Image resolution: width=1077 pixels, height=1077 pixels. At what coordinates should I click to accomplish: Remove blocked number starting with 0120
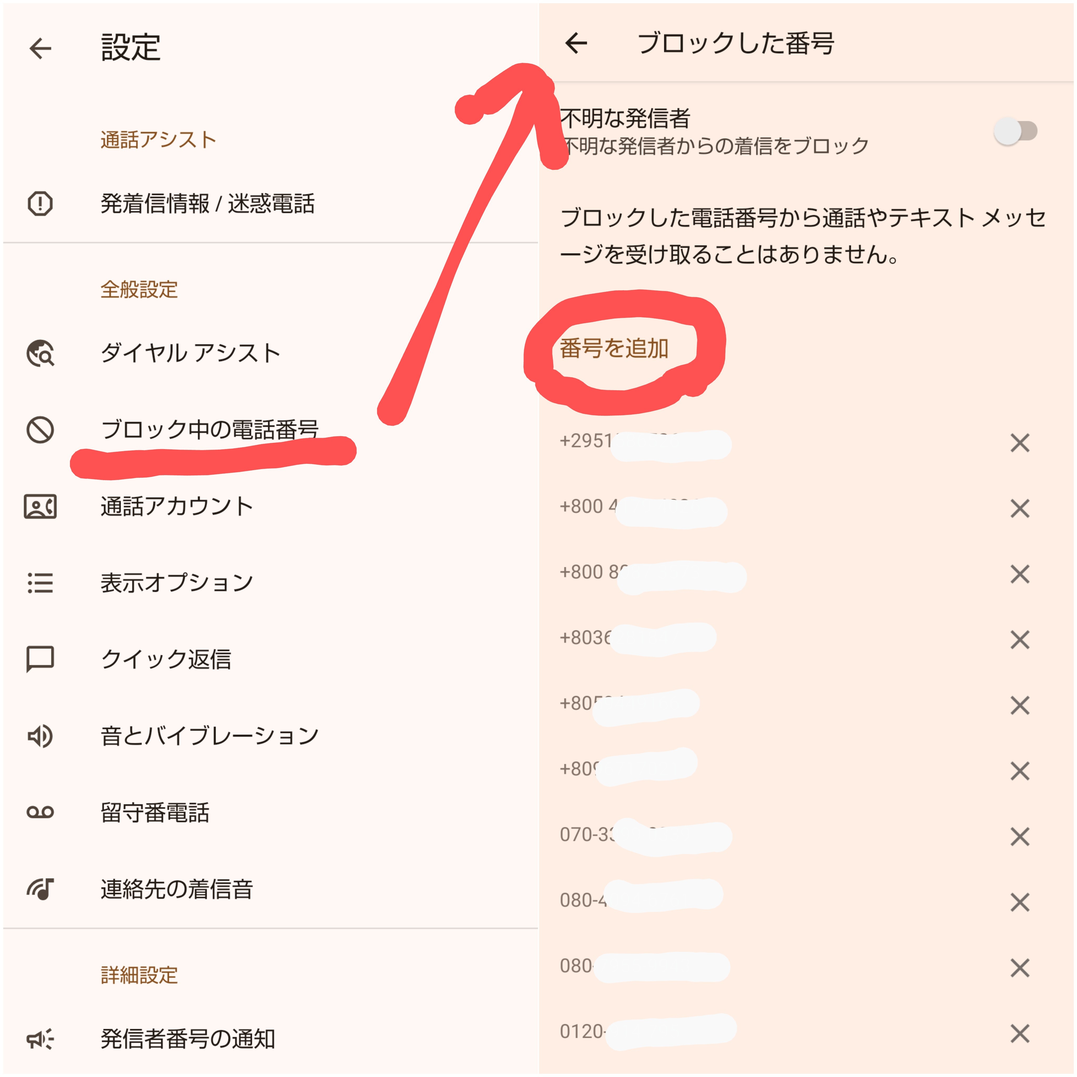(1020, 1034)
